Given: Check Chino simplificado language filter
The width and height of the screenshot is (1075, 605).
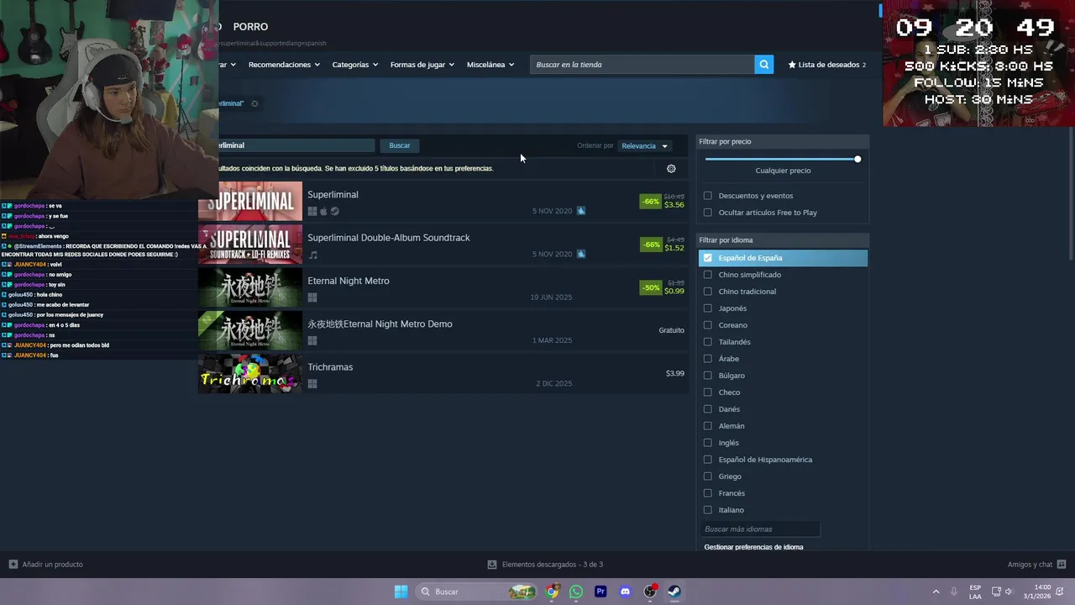Looking at the screenshot, I should point(707,275).
